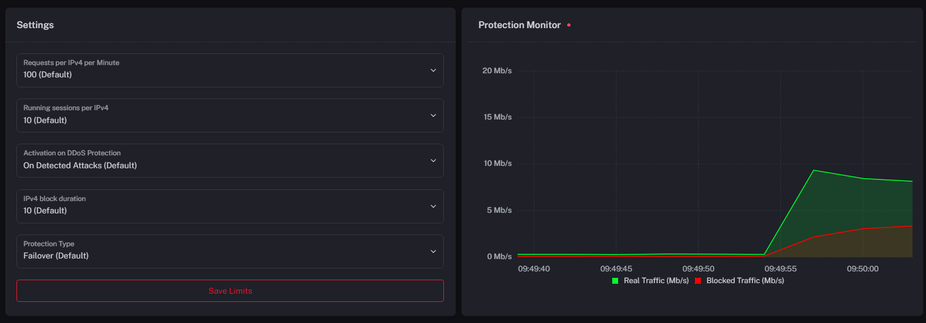Toggle Blocked Traffic red legend swatch
Image resolution: width=926 pixels, height=323 pixels.
(698, 281)
